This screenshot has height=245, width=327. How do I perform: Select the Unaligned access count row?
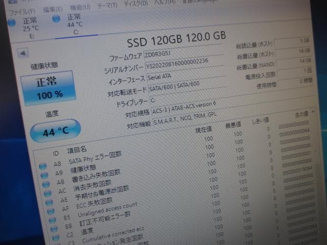tap(182, 196)
